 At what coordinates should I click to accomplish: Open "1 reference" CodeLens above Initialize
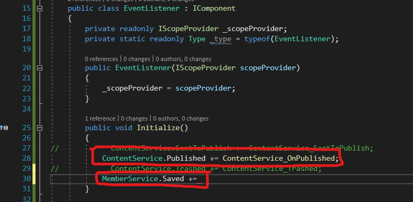(x=100, y=118)
